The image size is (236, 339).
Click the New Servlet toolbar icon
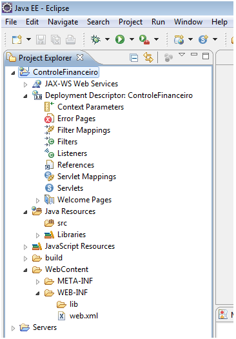click(203, 39)
